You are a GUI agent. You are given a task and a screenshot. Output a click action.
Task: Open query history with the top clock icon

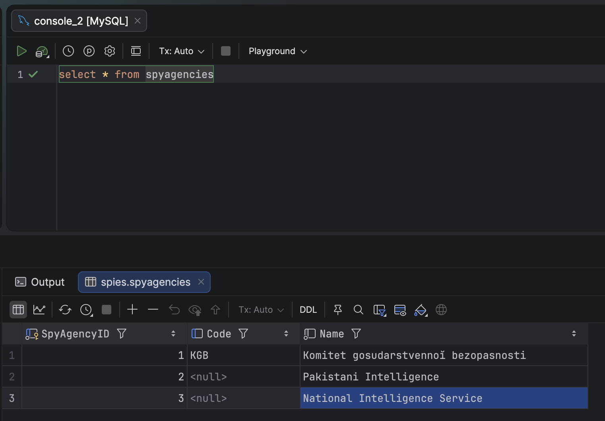coord(68,51)
